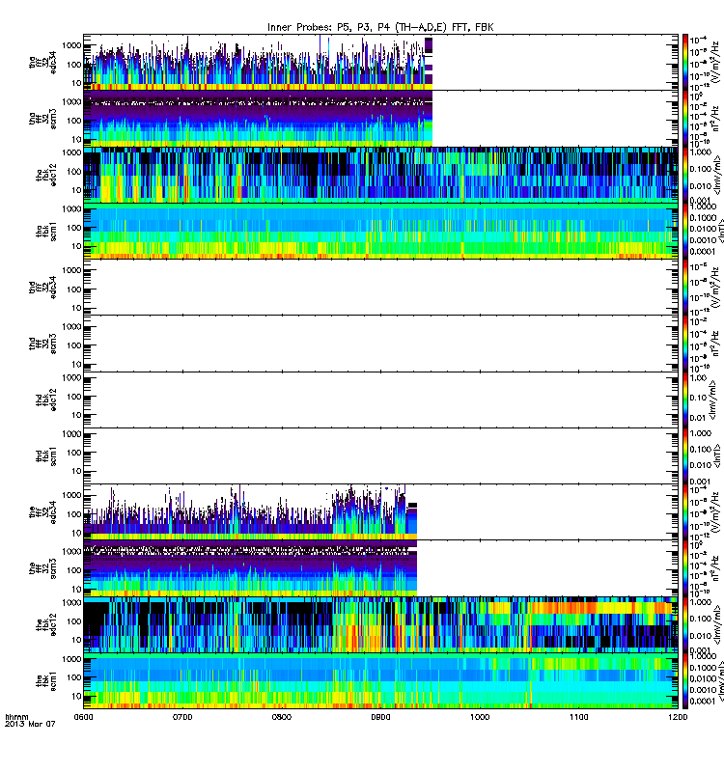
Task: Click the 'tha scm3' y-axis label
Action: tap(42, 119)
